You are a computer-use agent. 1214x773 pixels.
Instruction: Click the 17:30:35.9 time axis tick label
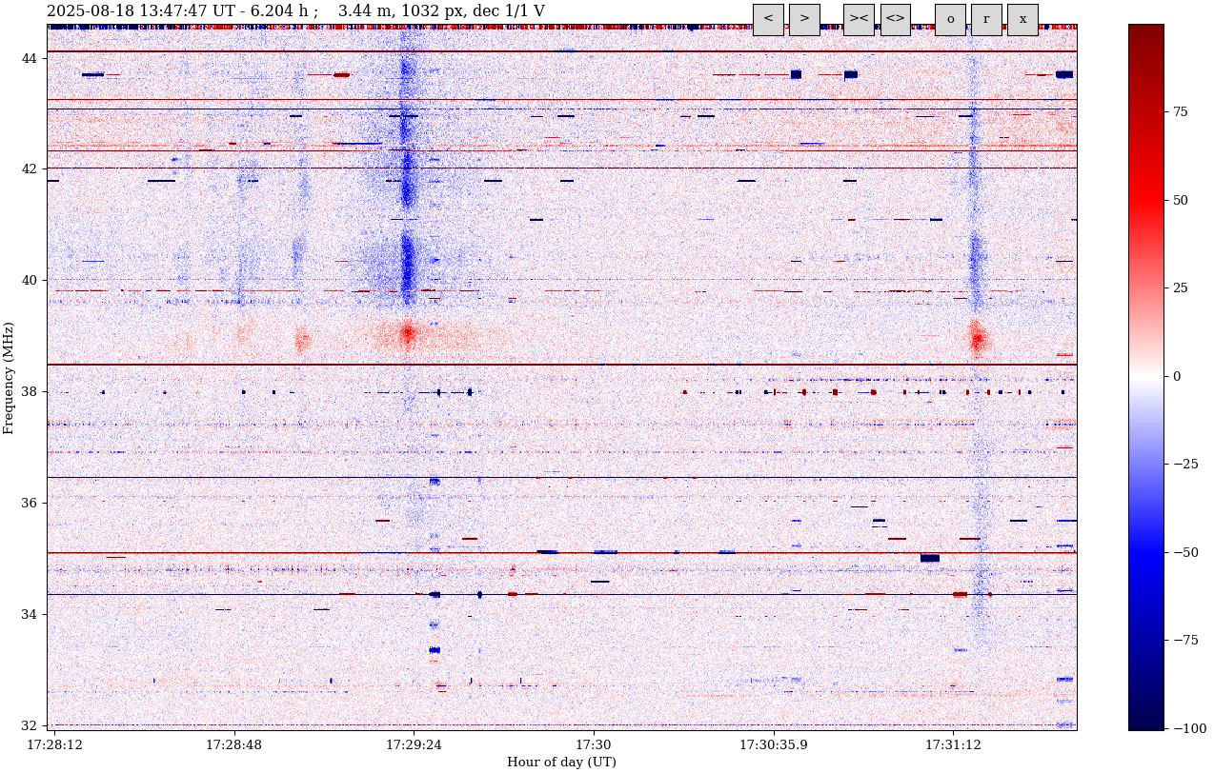773,745
